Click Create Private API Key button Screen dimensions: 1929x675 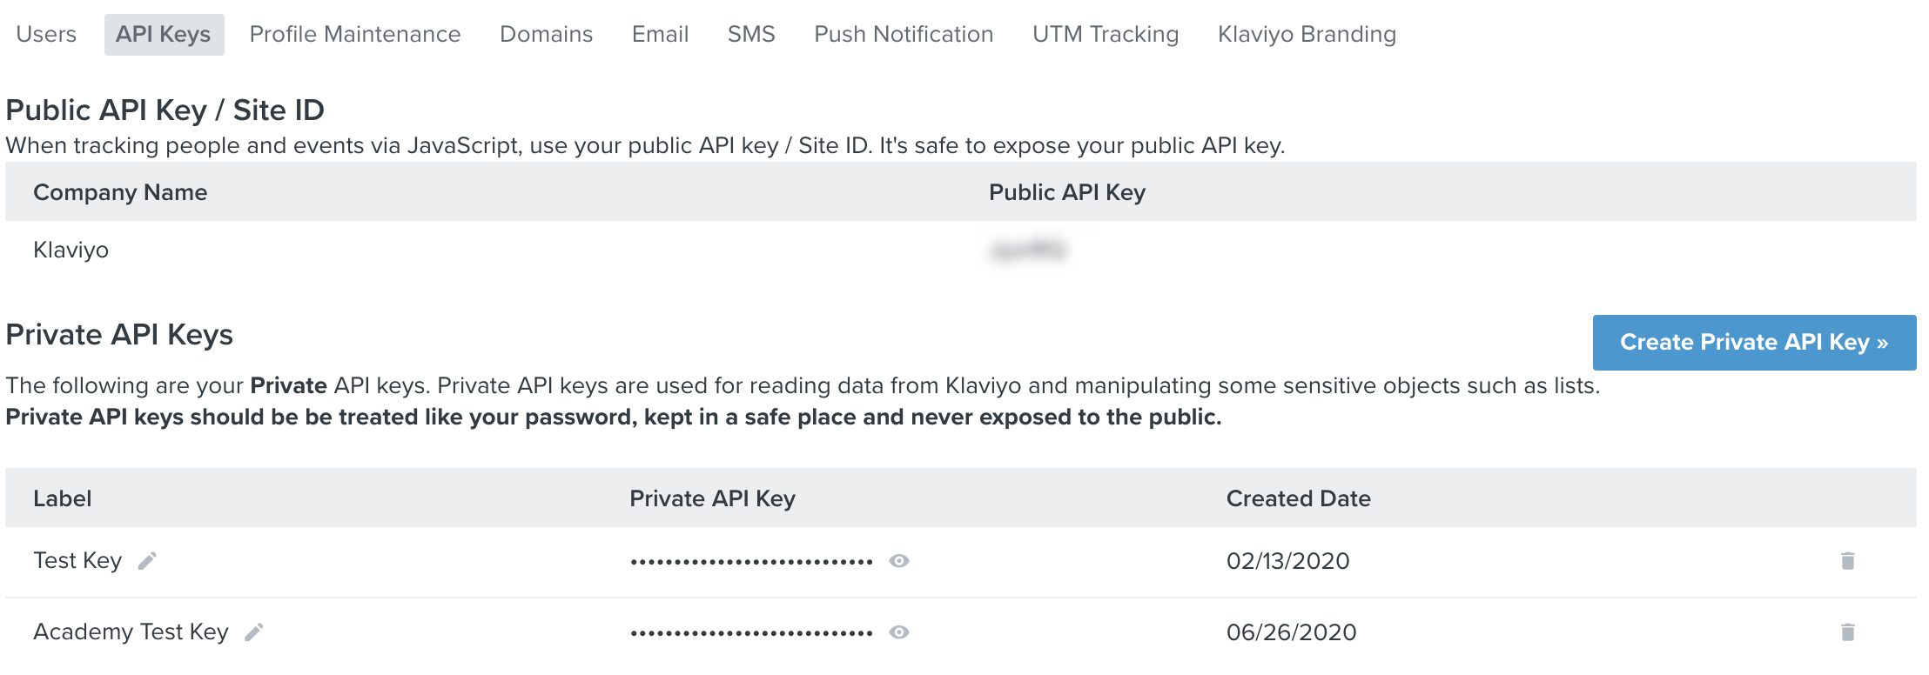click(1754, 343)
